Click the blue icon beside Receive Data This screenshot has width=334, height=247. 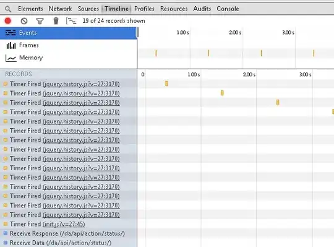click(x=6, y=243)
